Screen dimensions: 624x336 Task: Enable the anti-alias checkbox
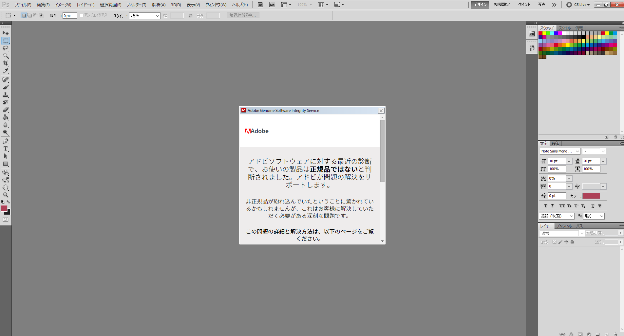click(82, 15)
